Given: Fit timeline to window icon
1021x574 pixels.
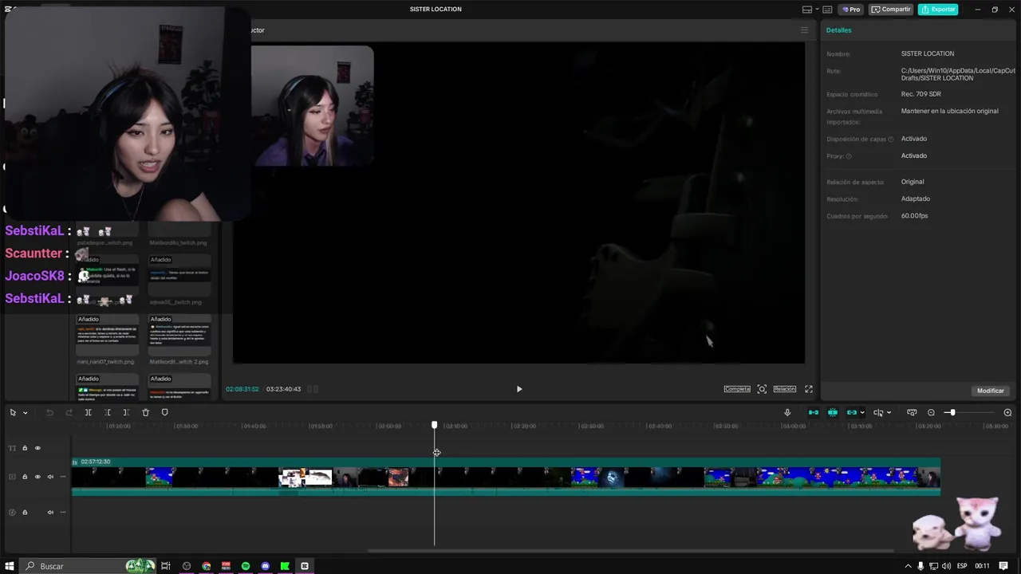Looking at the screenshot, I should pyautogui.click(x=911, y=412).
